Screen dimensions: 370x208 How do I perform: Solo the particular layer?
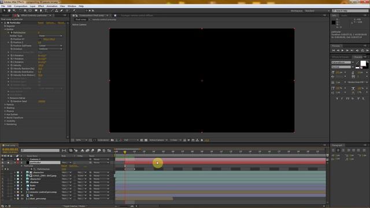8,163
